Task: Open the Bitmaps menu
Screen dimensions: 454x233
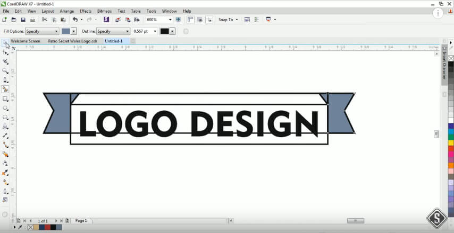Action: (104, 11)
